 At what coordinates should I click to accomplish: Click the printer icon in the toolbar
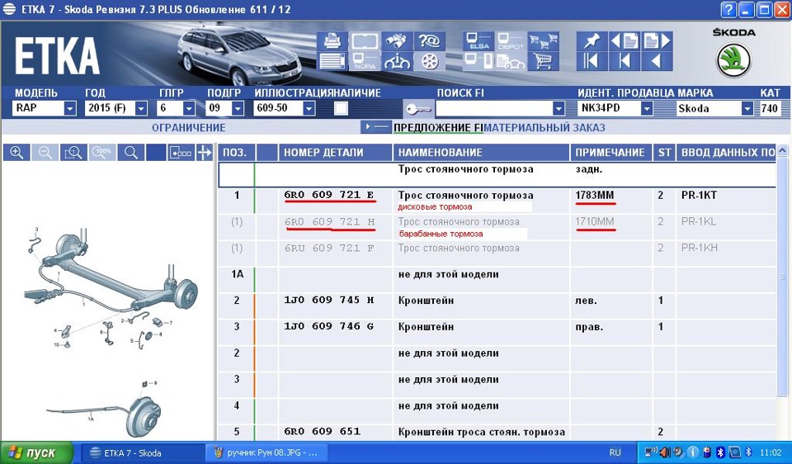[x=332, y=40]
